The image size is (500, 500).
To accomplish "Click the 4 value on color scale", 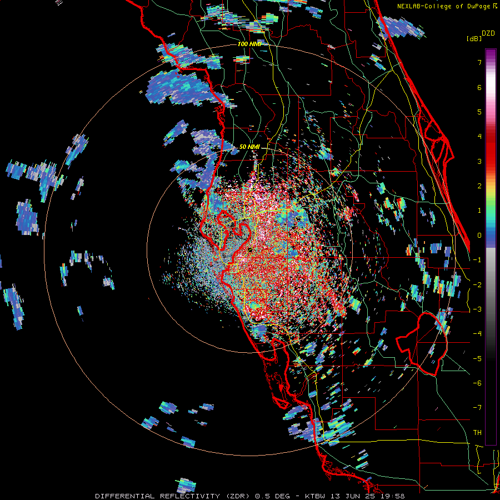I will click(479, 137).
